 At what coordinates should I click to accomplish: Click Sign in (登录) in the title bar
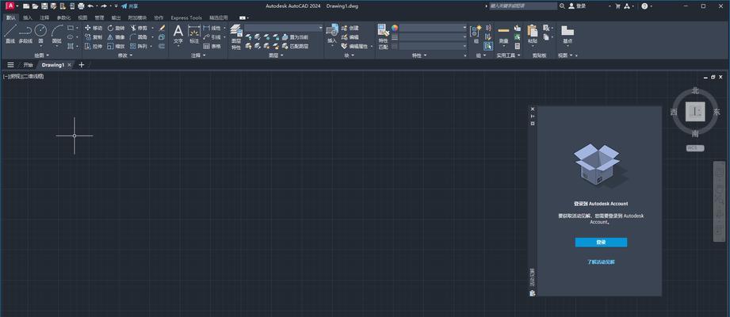click(x=577, y=6)
